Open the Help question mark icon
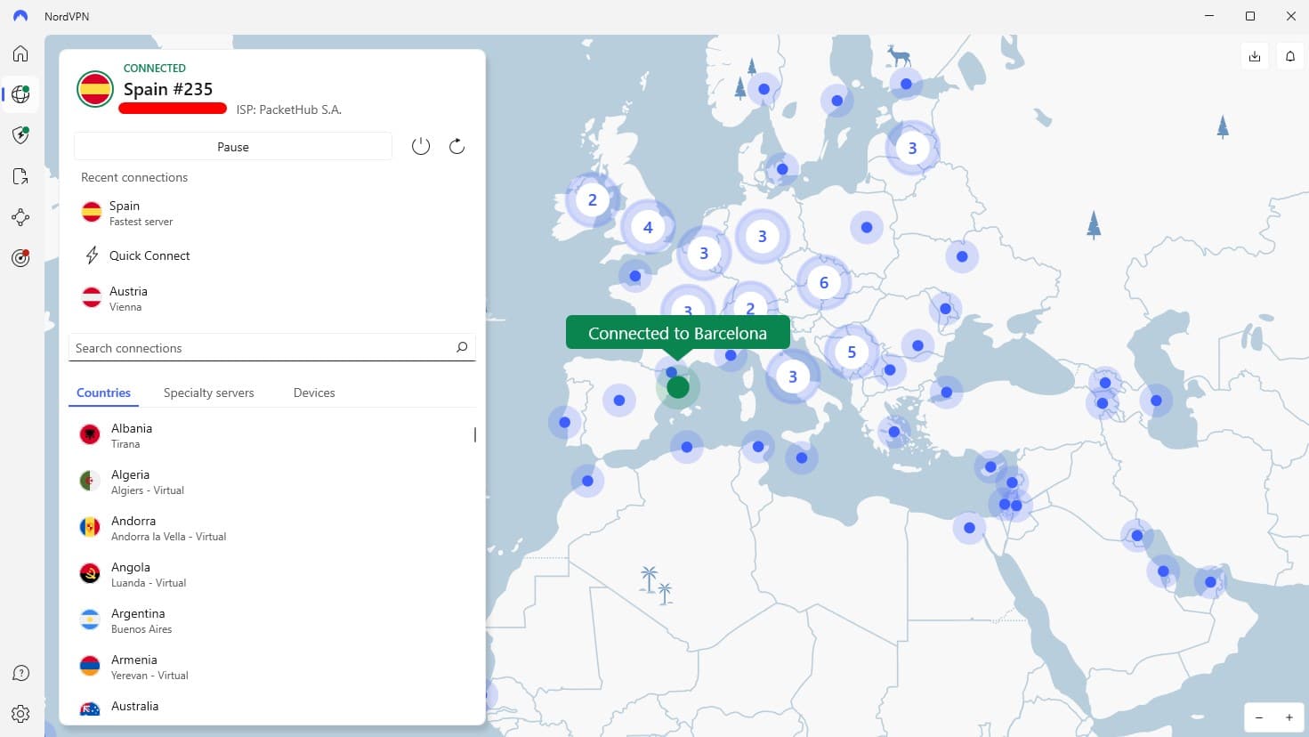Image resolution: width=1309 pixels, height=737 pixels. 20,673
